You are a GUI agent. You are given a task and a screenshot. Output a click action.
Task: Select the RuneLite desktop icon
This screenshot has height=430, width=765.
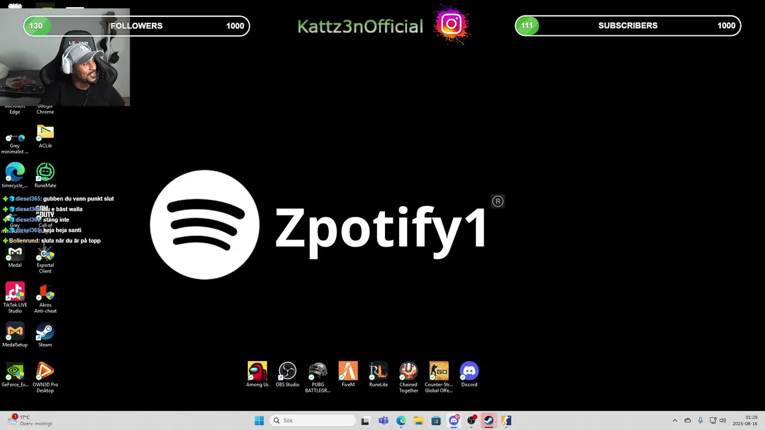tap(378, 374)
